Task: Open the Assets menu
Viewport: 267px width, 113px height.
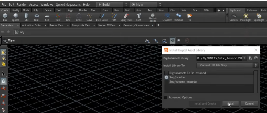Action: (x=34, y=5)
